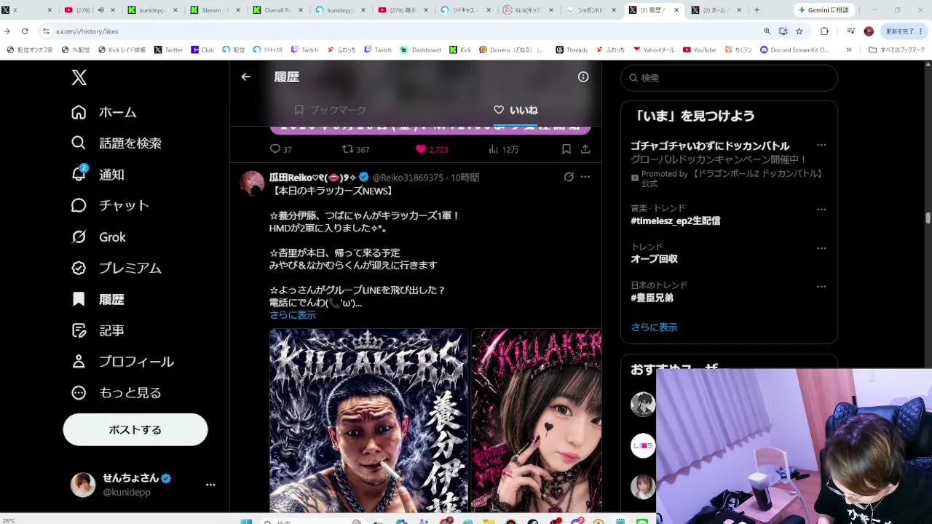The width and height of the screenshot is (932, 524).
Task: Open the Chrome profile avatar
Action: coord(869,31)
